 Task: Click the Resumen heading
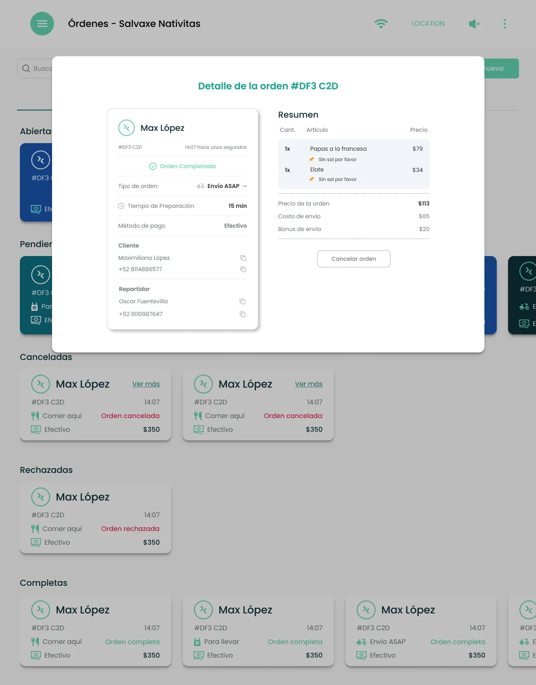(x=298, y=115)
